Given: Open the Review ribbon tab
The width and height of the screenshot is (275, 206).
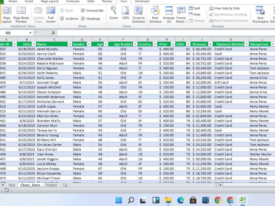Looking at the screenshot, I should click(x=107, y=1).
